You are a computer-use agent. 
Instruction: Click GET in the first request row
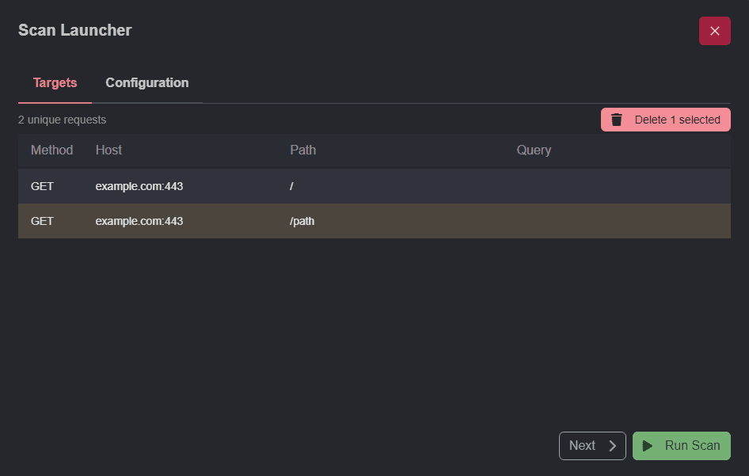coord(42,187)
